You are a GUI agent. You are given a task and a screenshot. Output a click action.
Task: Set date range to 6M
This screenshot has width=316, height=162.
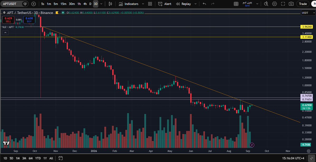point(31,158)
